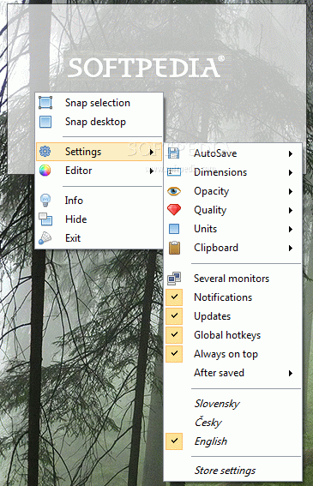Expand the Dimensions submenu arrow

(291, 172)
